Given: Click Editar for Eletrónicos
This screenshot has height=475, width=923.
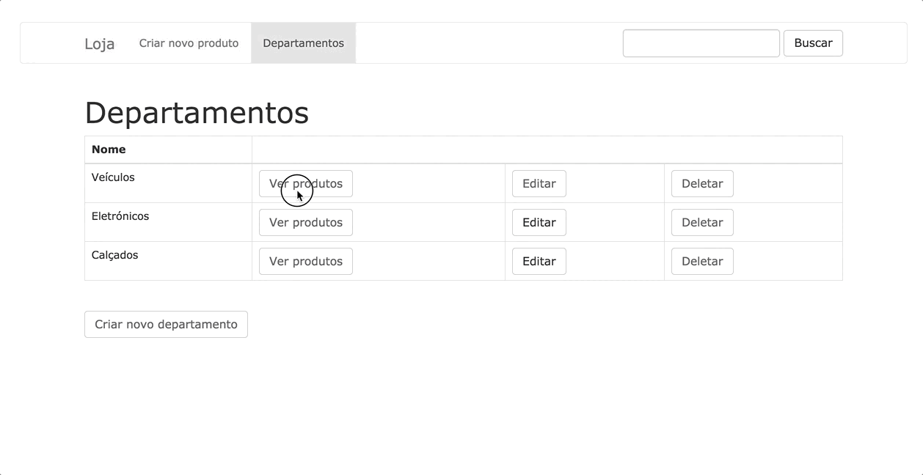Looking at the screenshot, I should (x=539, y=222).
